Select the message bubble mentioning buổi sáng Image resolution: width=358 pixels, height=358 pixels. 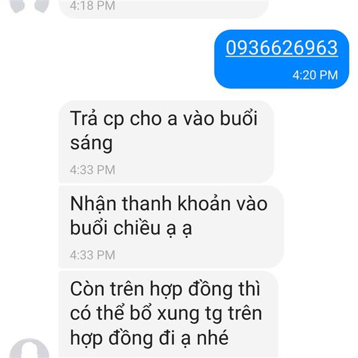pyautogui.click(x=166, y=142)
